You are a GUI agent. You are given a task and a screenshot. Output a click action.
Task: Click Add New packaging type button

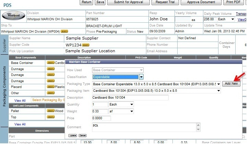tap(231, 84)
